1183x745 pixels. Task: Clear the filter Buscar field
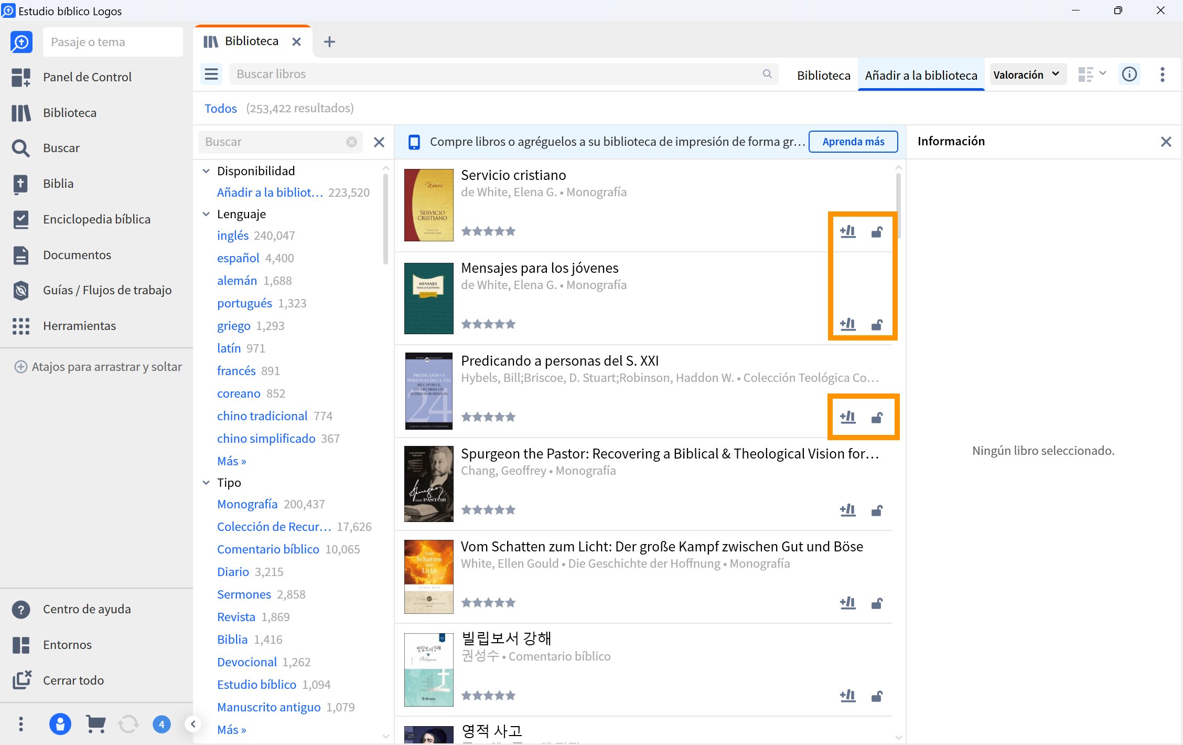[x=352, y=142]
